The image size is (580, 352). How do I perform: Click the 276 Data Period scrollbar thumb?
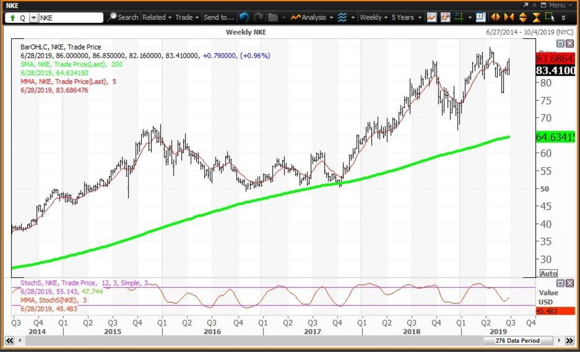517,340
